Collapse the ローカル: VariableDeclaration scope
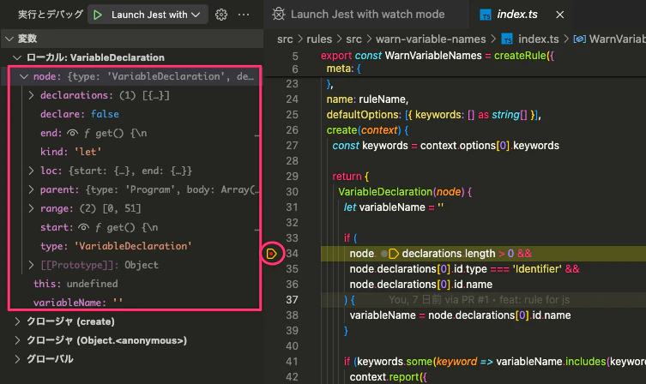Screen dimensions: 646x384 pyautogui.click(x=17, y=57)
